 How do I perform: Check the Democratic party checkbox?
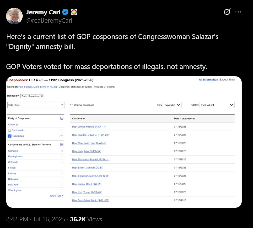[10, 130]
